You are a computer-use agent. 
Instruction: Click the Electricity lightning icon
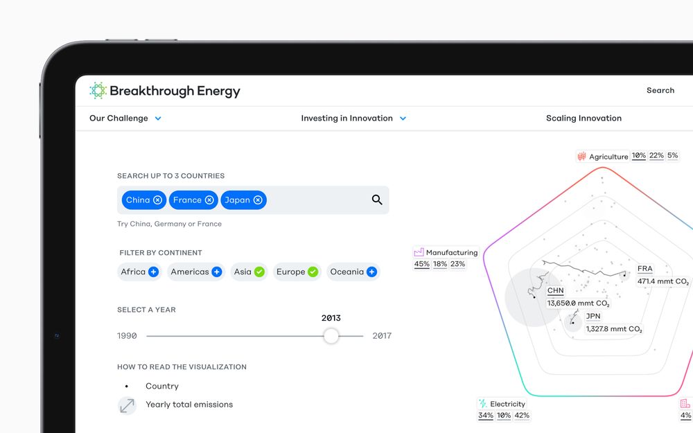(482, 404)
